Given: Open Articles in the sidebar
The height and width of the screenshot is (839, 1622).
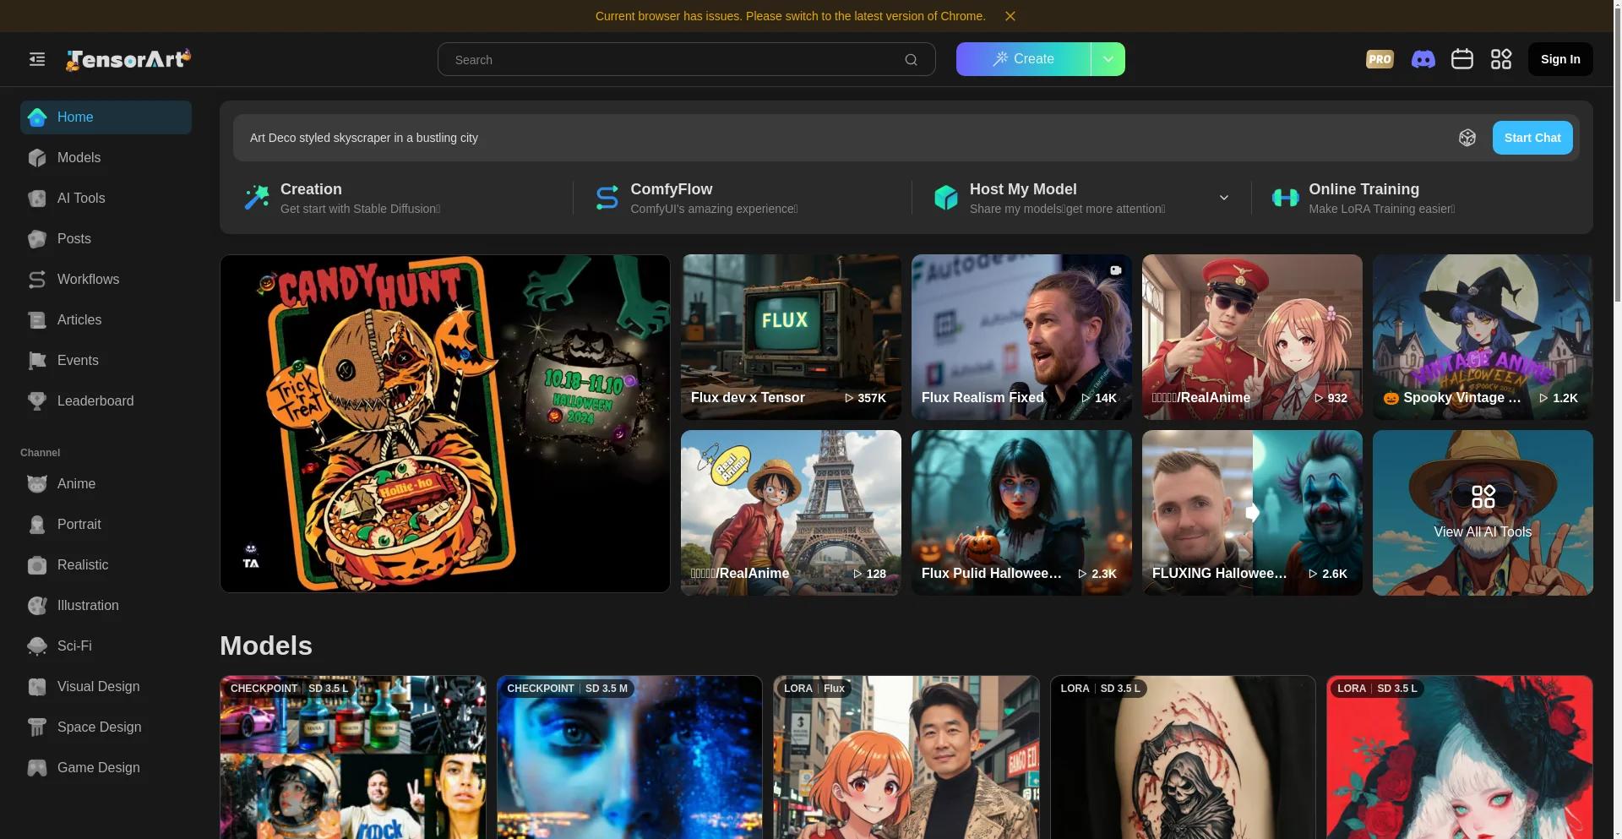Looking at the screenshot, I should (x=106, y=320).
